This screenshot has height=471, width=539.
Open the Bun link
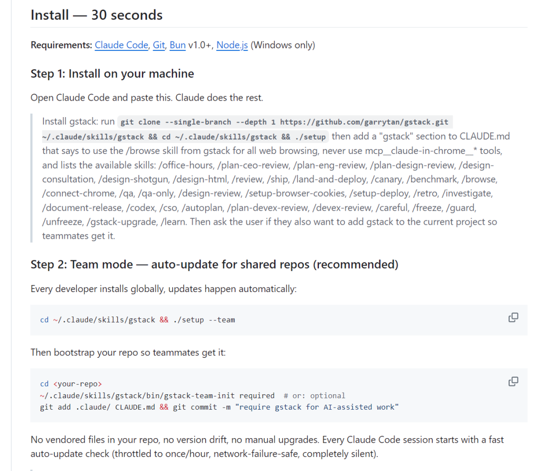[x=177, y=45]
